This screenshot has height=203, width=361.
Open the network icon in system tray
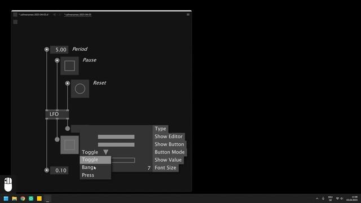337,198
